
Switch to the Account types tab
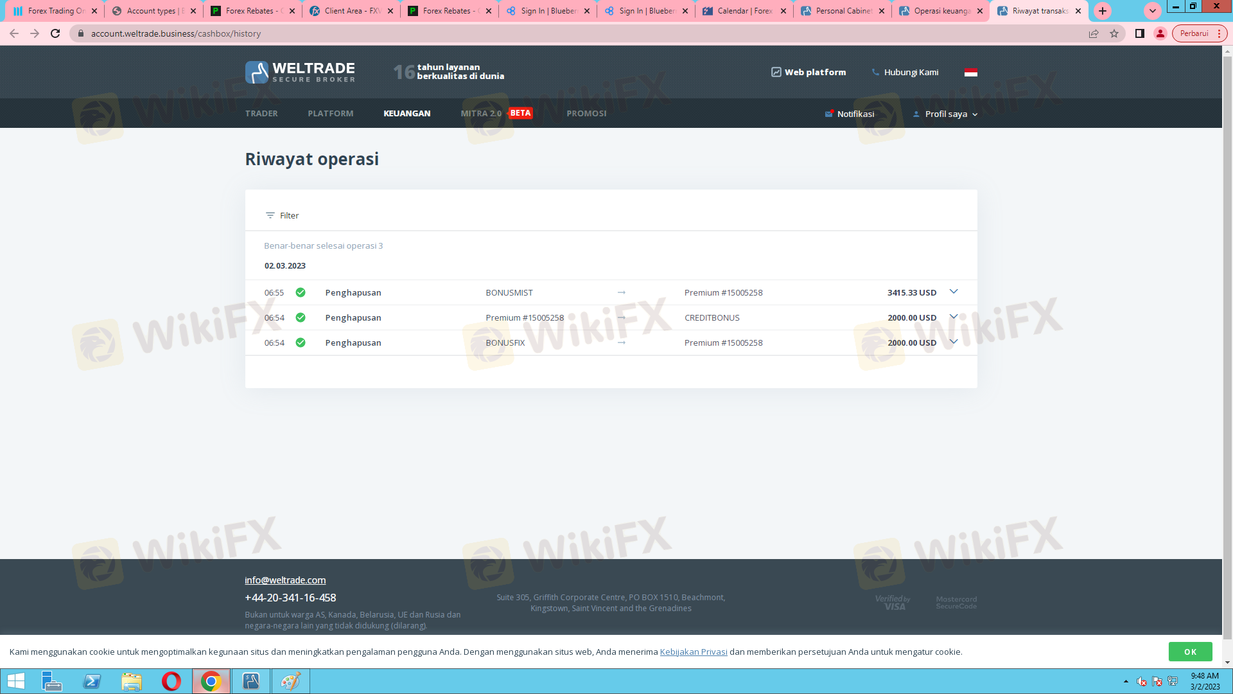coord(153,11)
